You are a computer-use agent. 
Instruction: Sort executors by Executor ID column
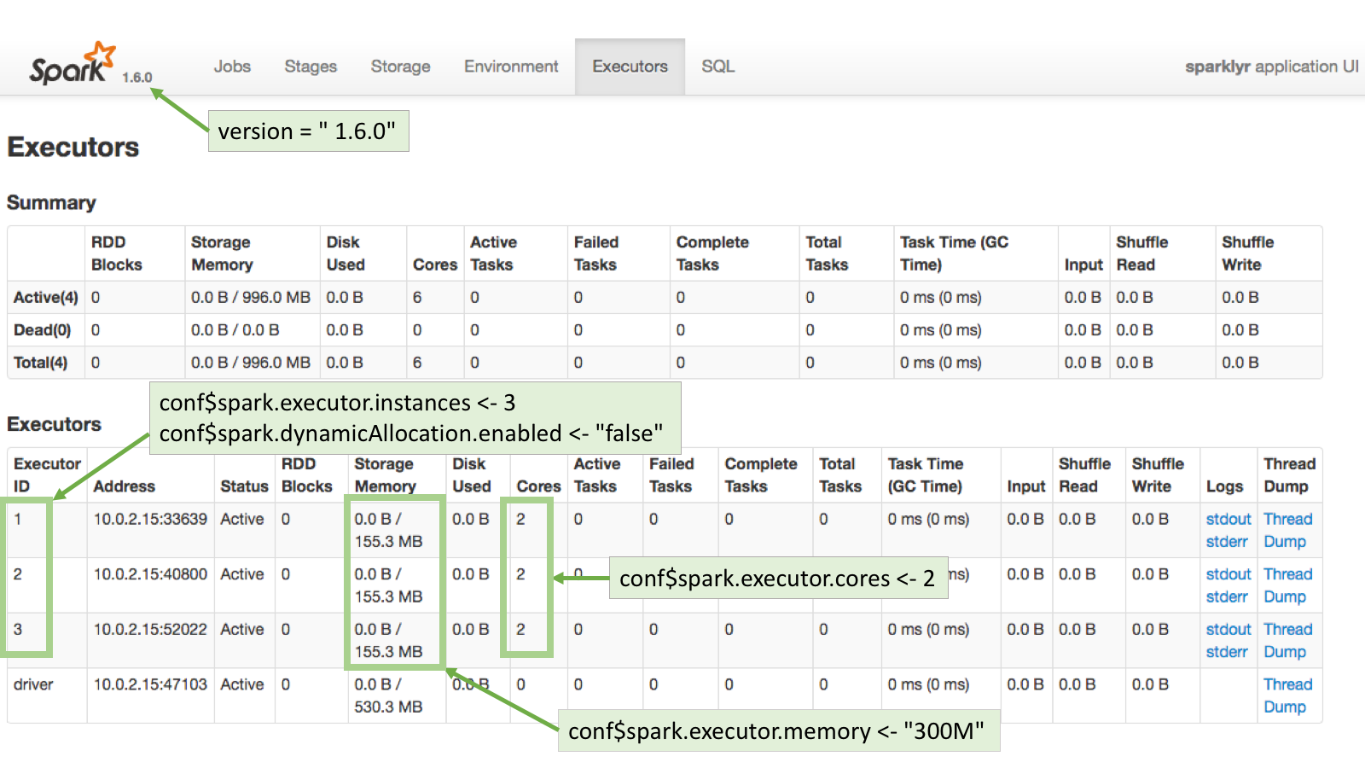point(46,474)
